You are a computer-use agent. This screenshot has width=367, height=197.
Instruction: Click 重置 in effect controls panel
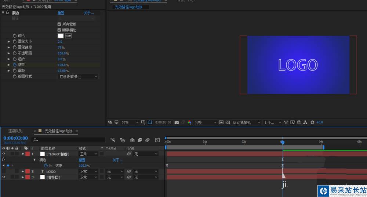tap(61, 13)
